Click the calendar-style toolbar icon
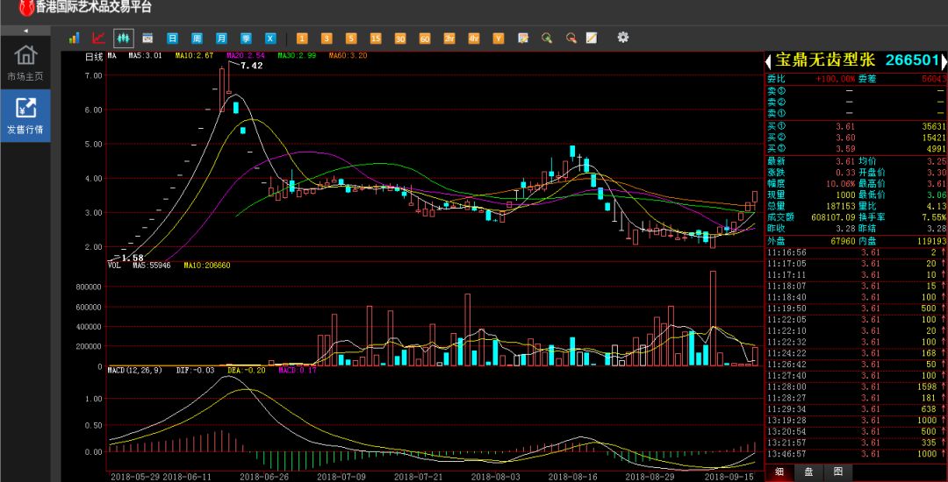Screen dimensions: 948x482 (147, 38)
